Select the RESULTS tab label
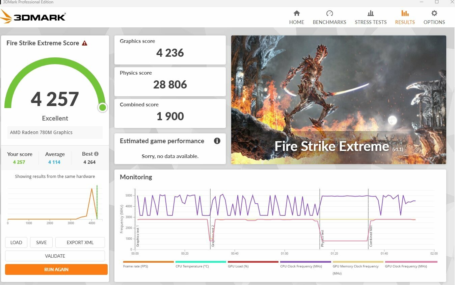The width and height of the screenshot is (455, 285). pyautogui.click(x=405, y=22)
